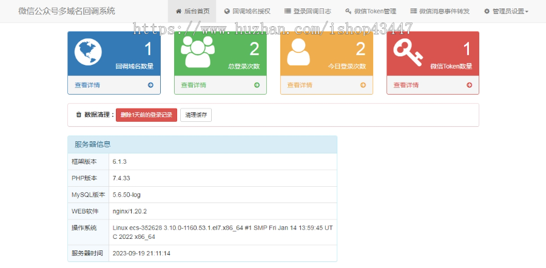Viewport: 546px width, 268px height.
Task: Go to 回调域名授权 page
Action: [247, 12]
